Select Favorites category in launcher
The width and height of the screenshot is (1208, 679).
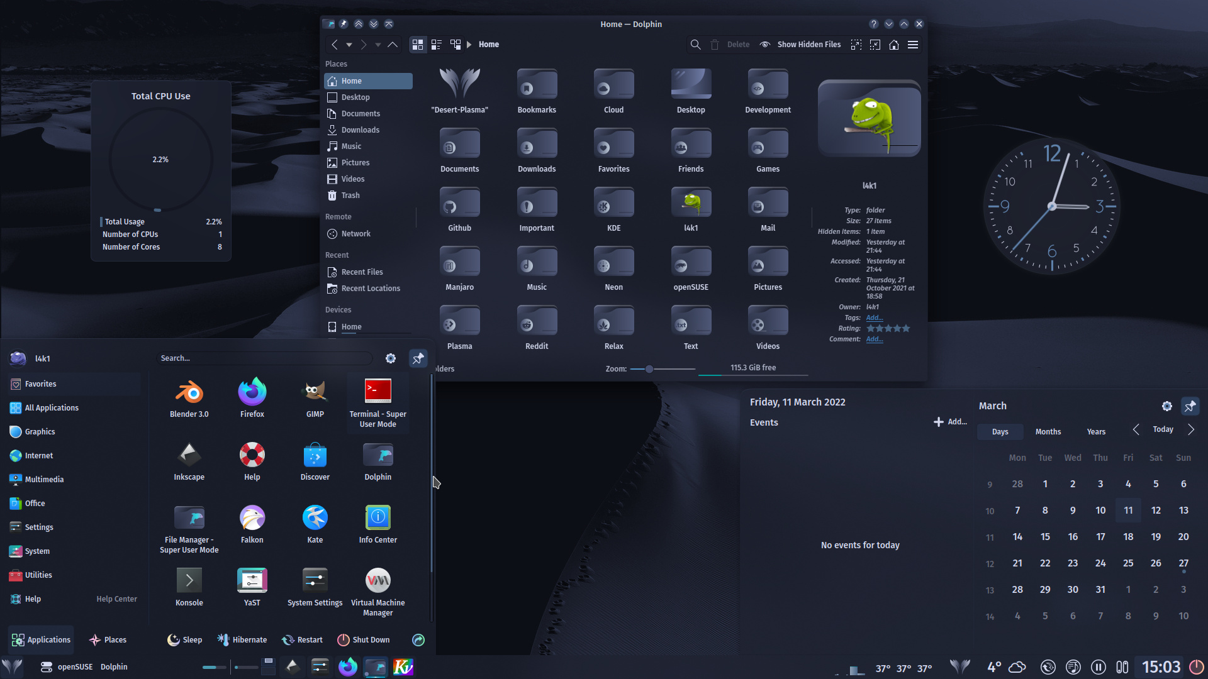[x=74, y=384]
